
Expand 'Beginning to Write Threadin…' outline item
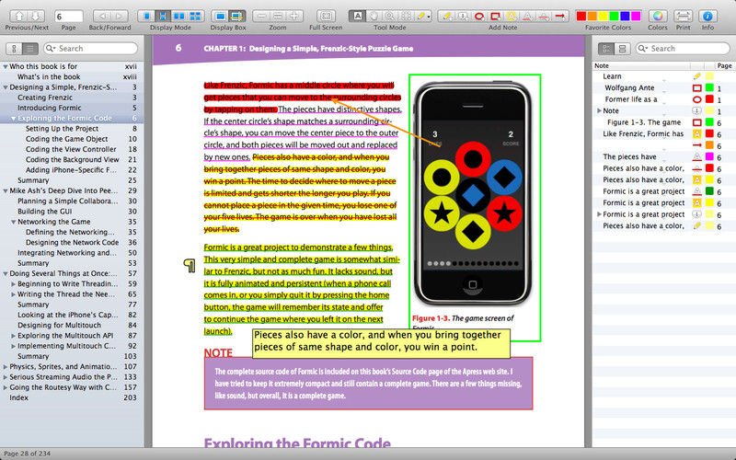tap(13, 284)
